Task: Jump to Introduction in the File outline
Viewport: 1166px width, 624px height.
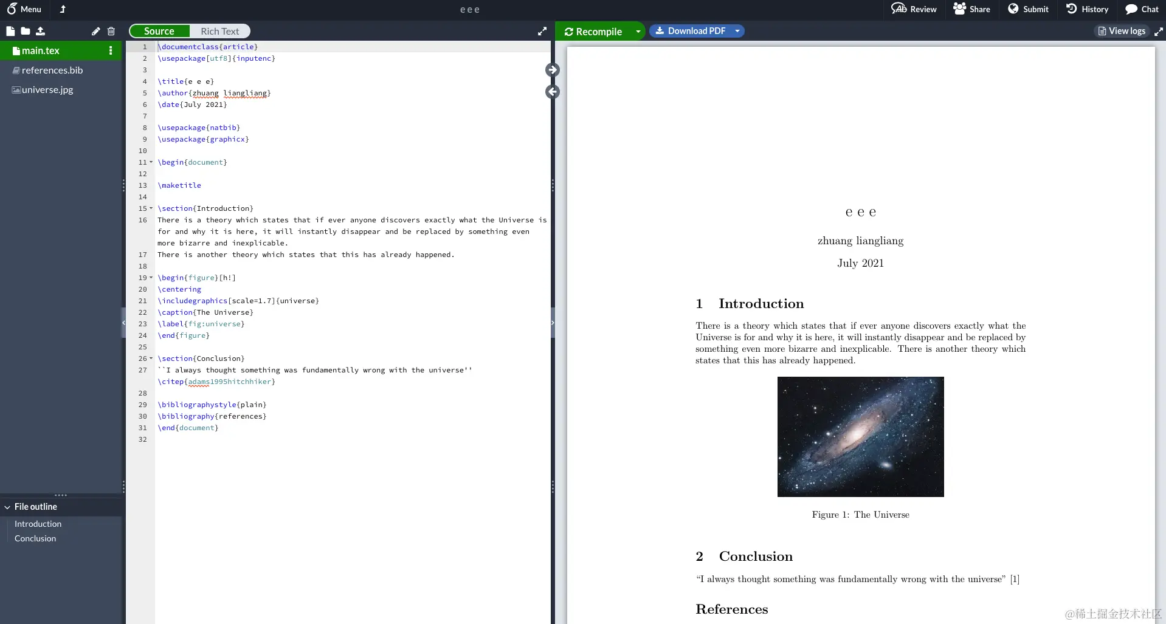Action: pos(38,524)
